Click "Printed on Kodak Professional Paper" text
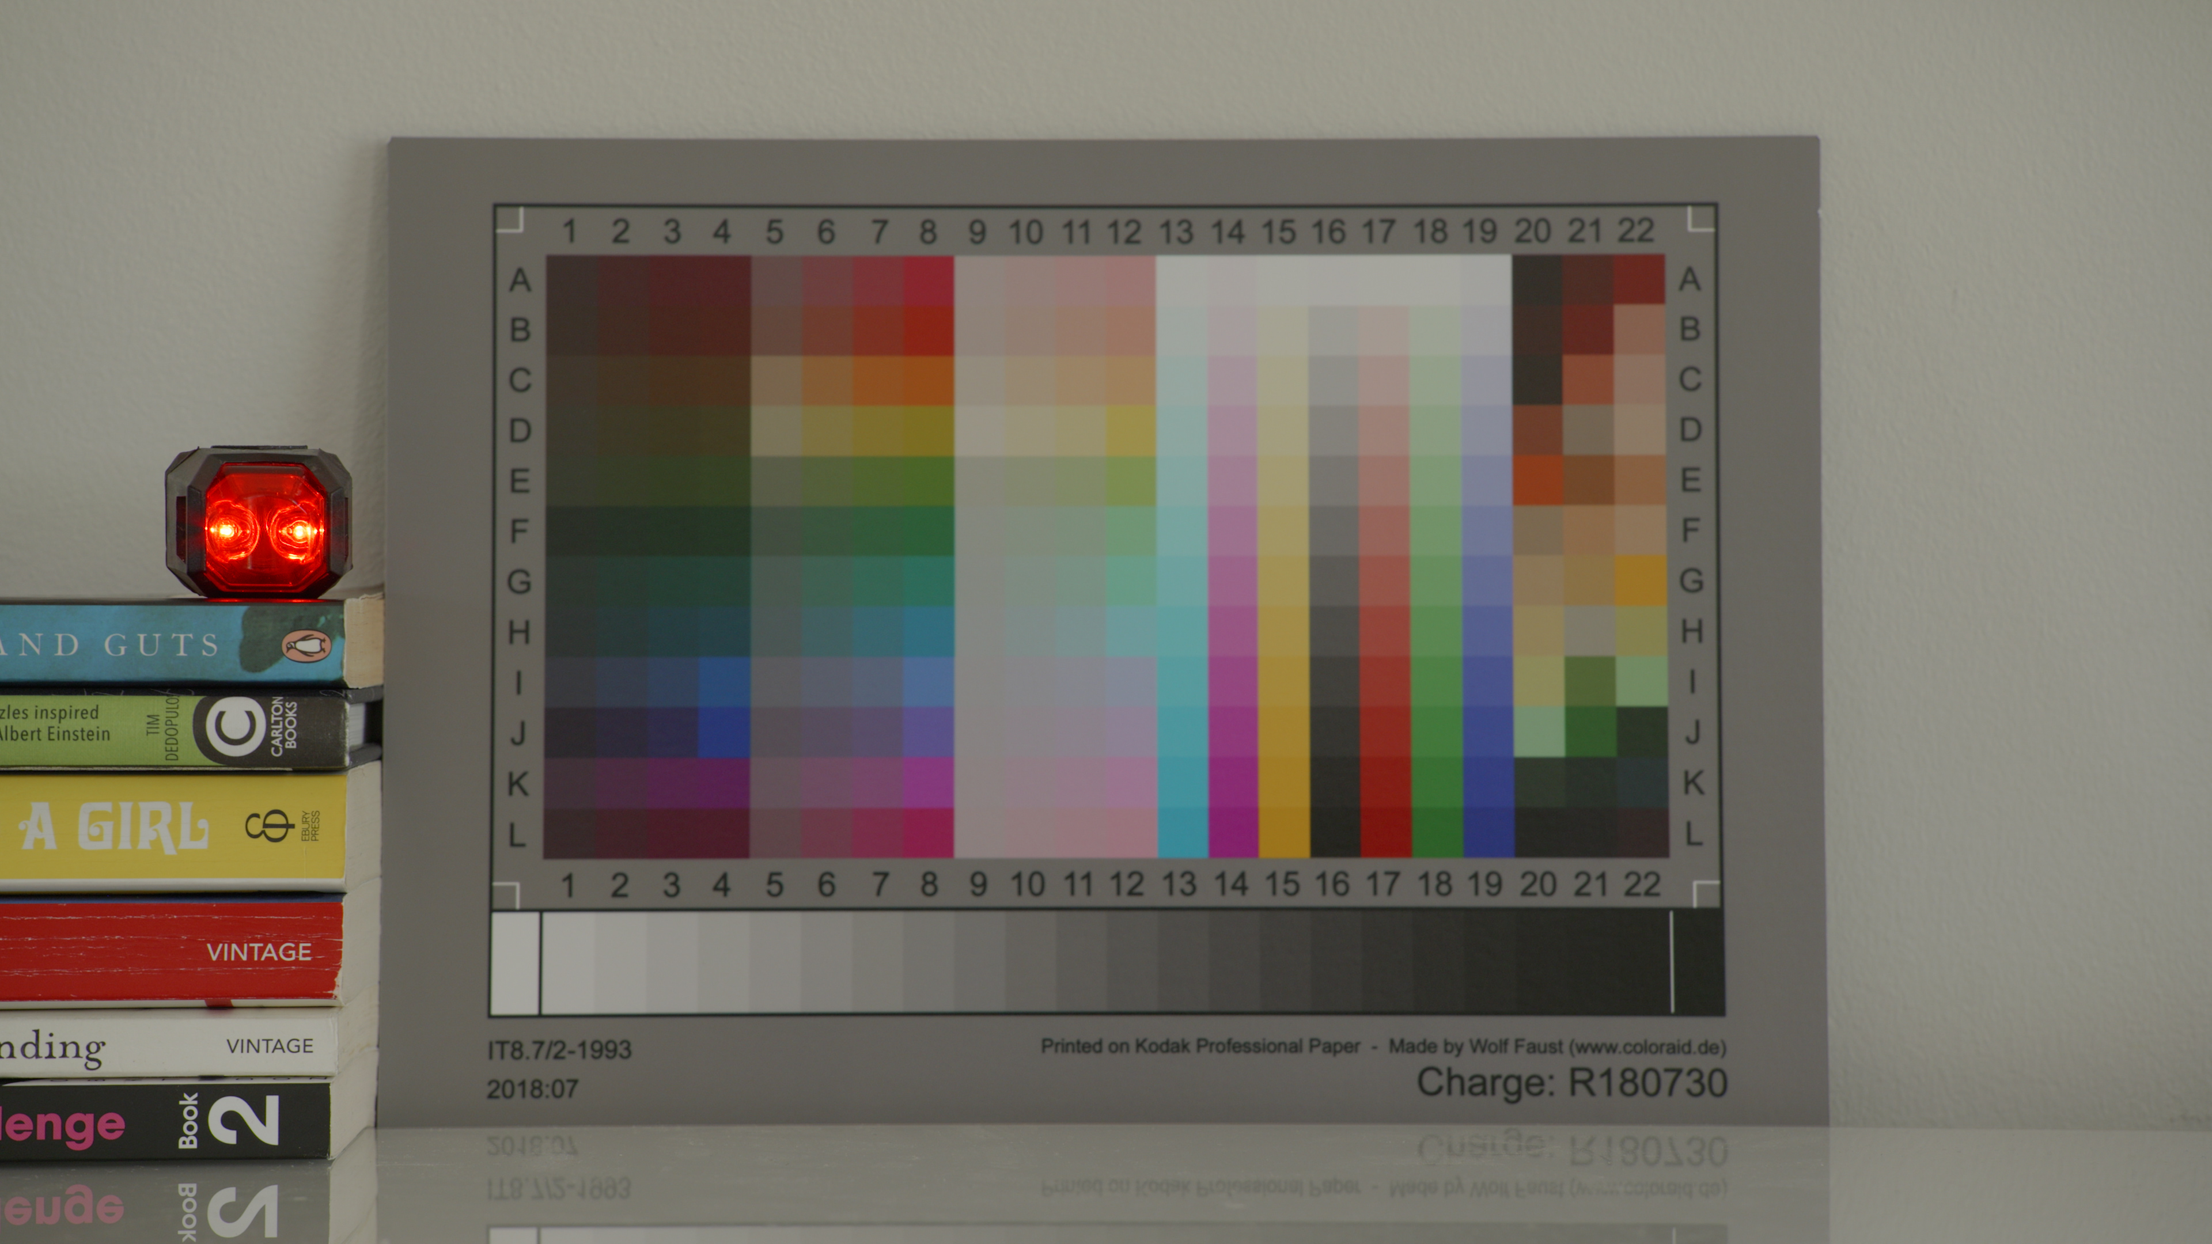2212x1244 pixels. 1200,1046
